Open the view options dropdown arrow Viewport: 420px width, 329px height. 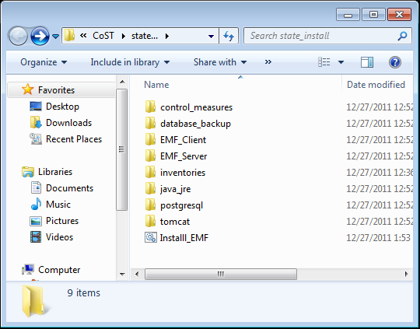click(341, 62)
